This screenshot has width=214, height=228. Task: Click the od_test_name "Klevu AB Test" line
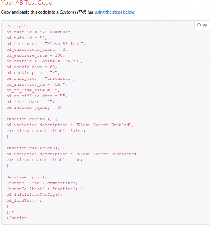coord(46,44)
